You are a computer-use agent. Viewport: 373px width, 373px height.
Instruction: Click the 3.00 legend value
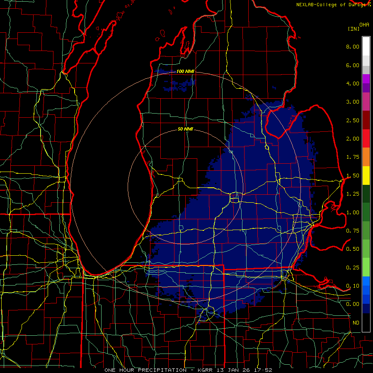(353, 102)
